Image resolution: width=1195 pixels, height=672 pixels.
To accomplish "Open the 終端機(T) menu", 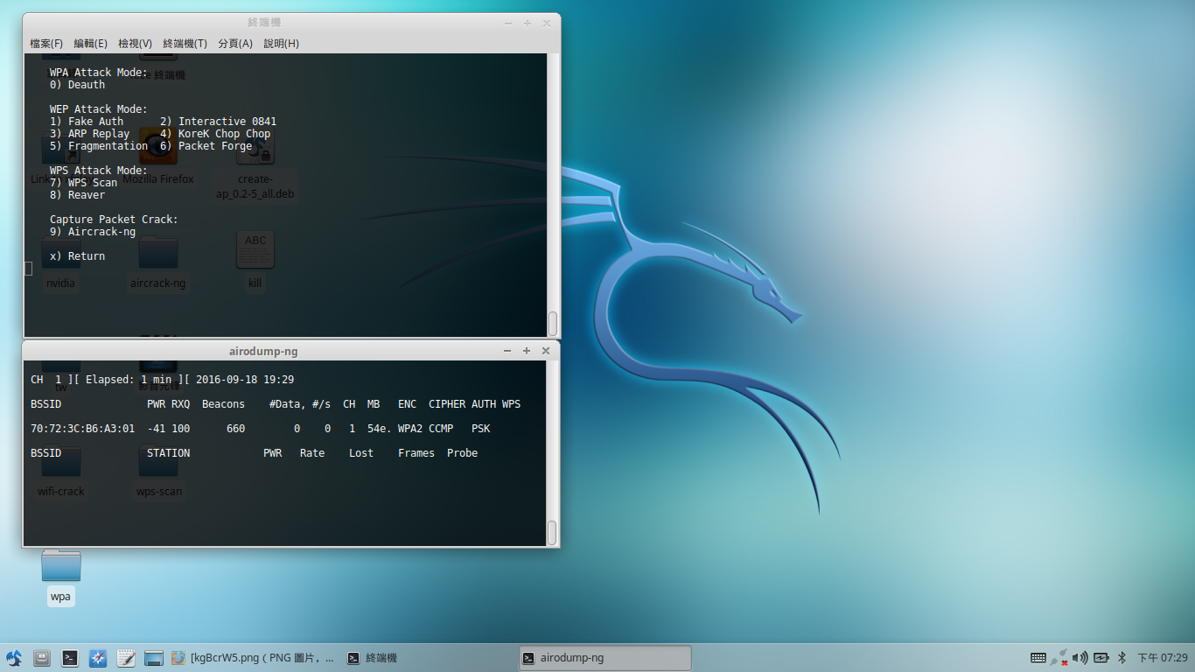I will tap(185, 44).
